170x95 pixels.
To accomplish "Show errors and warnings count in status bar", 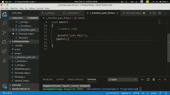I will tap(7, 93).
